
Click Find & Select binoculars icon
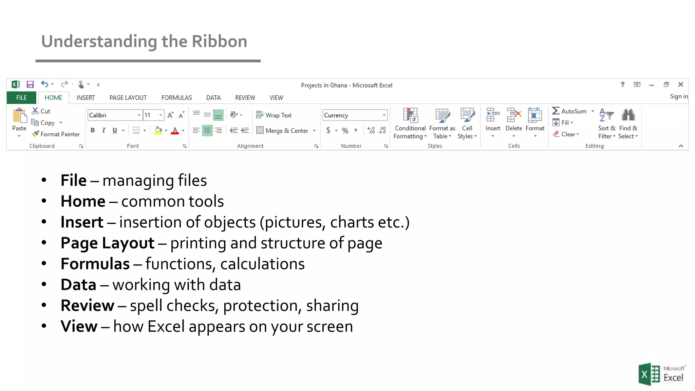[x=628, y=115]
